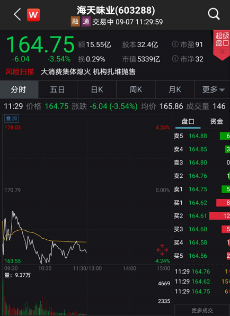Screen dimensions: 230x316
Task: Tap the 市值 5339亿 value
Action: coord(141,59)
